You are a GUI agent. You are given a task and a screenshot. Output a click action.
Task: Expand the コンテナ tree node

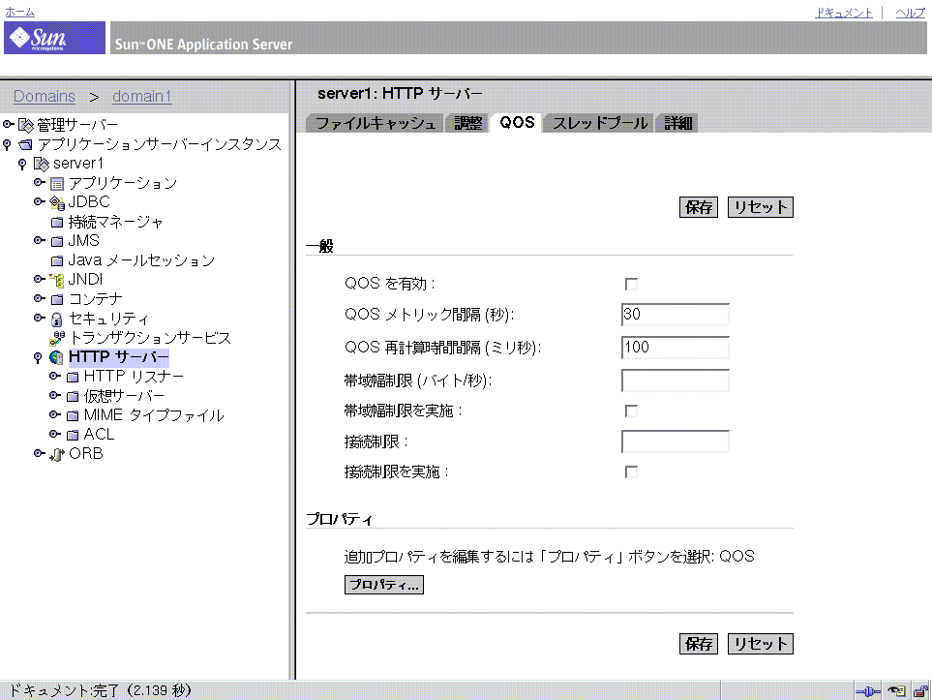click(x=40, y=298)
